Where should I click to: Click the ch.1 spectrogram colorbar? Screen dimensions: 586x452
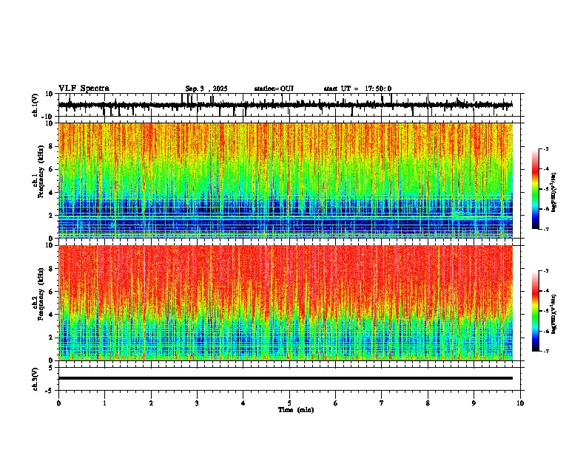tap(535, 189)
